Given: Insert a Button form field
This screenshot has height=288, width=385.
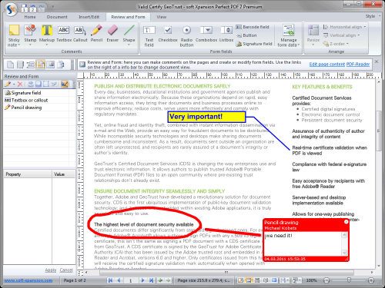Looking at the screenshot, I should tap(246, 35).
